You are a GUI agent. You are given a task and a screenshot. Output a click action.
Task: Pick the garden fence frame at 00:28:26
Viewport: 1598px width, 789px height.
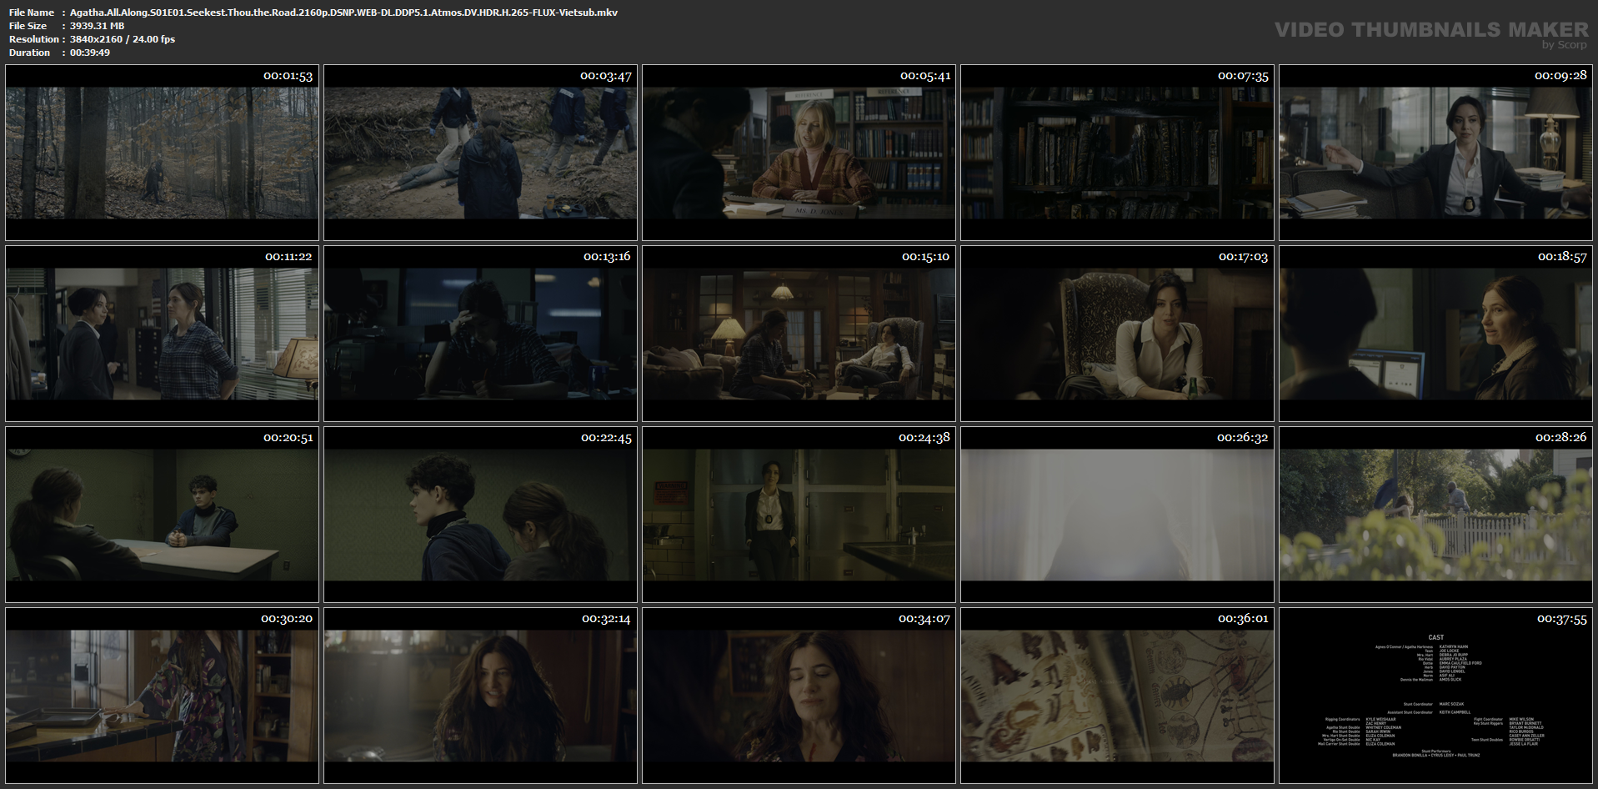coord(1435,515)
